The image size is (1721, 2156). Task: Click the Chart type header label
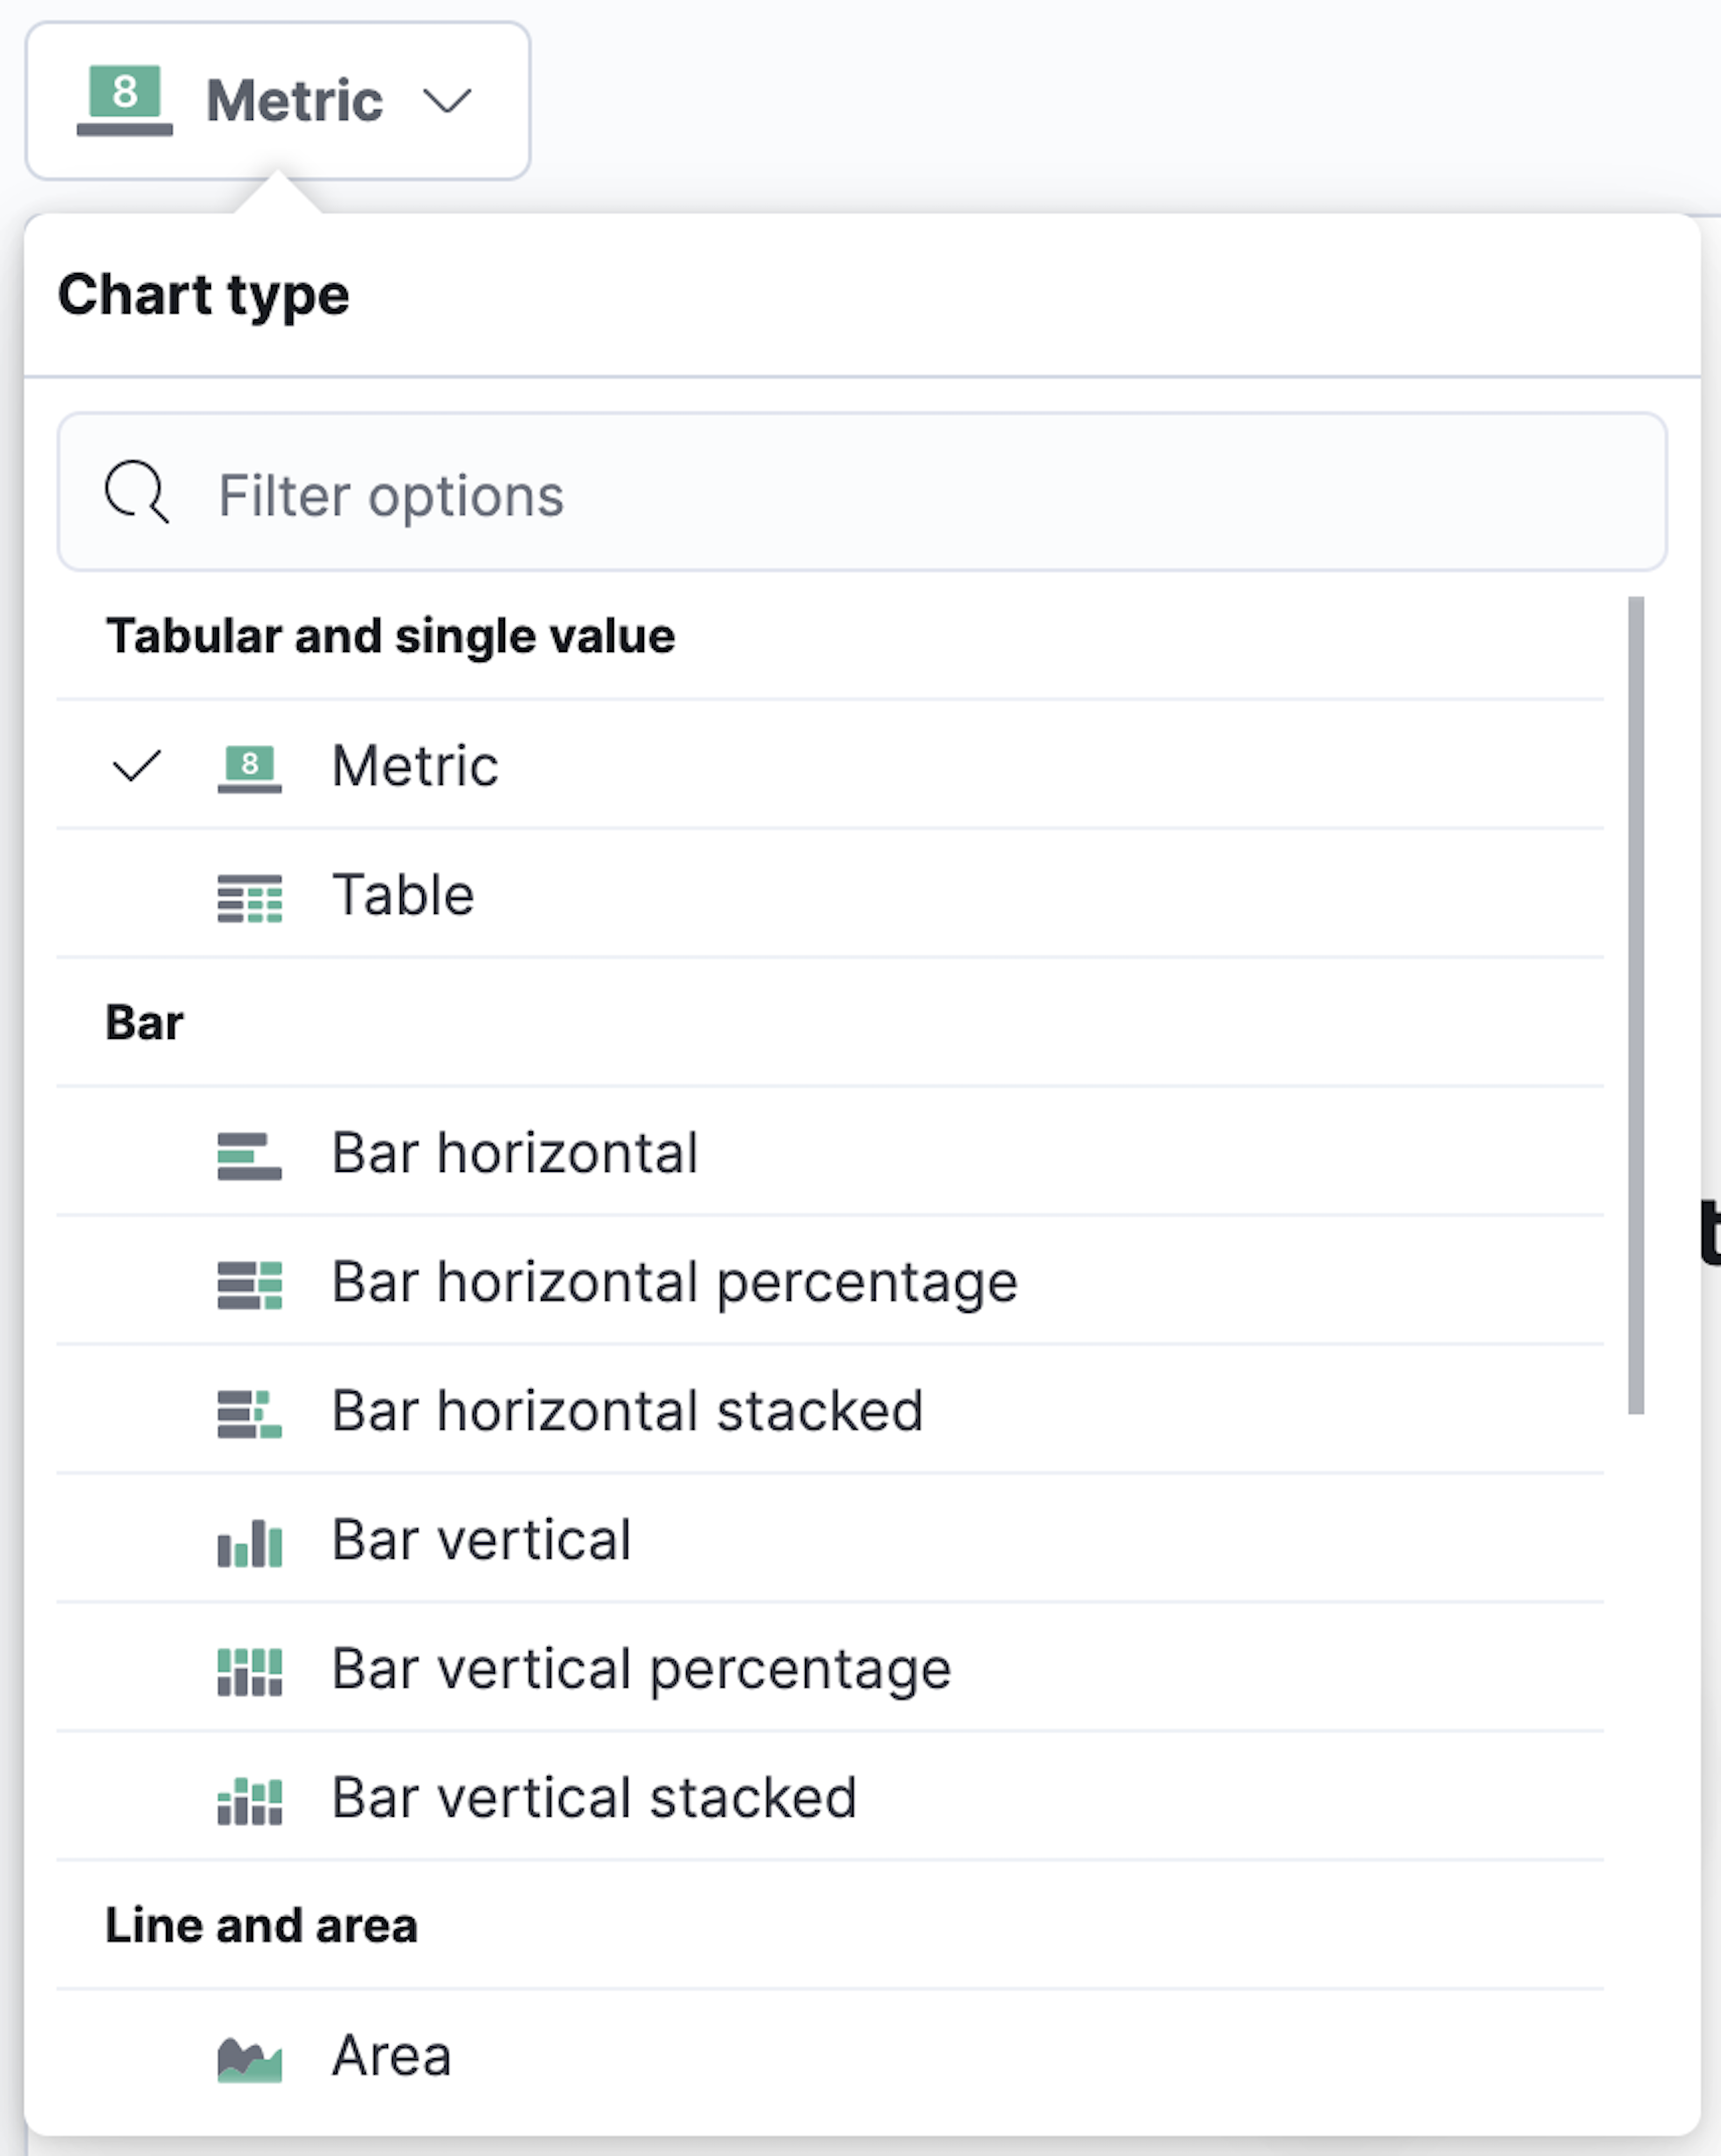pos(204,294)
